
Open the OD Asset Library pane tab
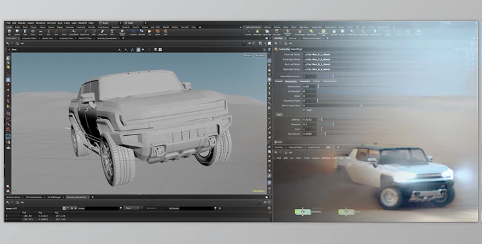[13, 197]
